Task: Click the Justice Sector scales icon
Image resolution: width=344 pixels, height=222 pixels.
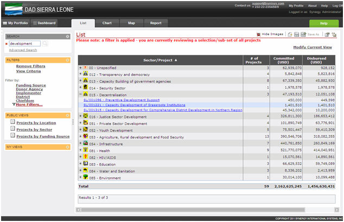Action: click(x=86, y=116)
